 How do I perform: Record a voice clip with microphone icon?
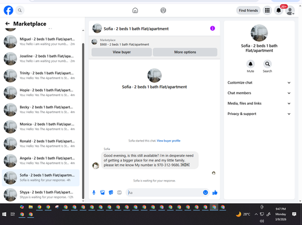94,192
